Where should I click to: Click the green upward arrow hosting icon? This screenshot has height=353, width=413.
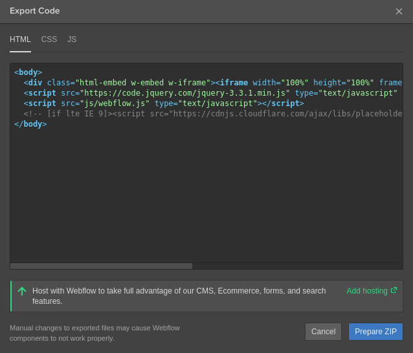tap(22, 292)
